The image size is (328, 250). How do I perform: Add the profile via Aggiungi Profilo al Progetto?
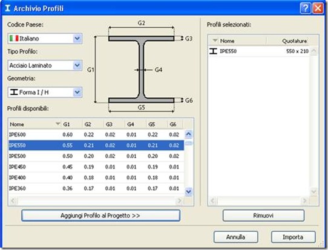(x=100, y=216)
